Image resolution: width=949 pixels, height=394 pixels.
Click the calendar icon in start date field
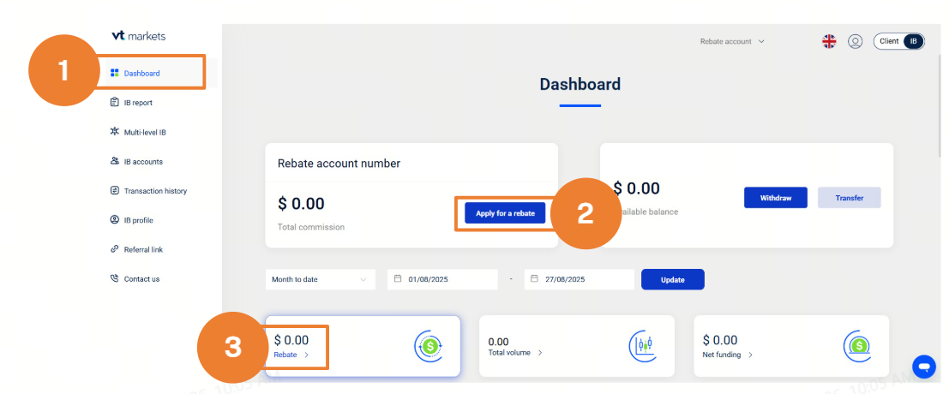point(399,279)
